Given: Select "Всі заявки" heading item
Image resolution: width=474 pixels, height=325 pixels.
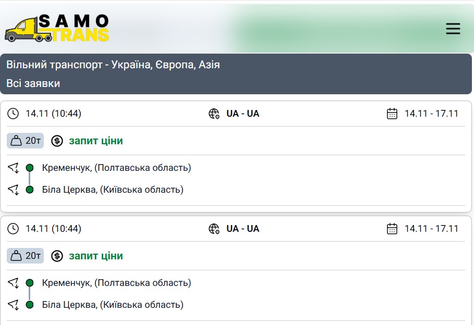Looking at the screenshot, I should pyautogui.click(x=33, y=83).
